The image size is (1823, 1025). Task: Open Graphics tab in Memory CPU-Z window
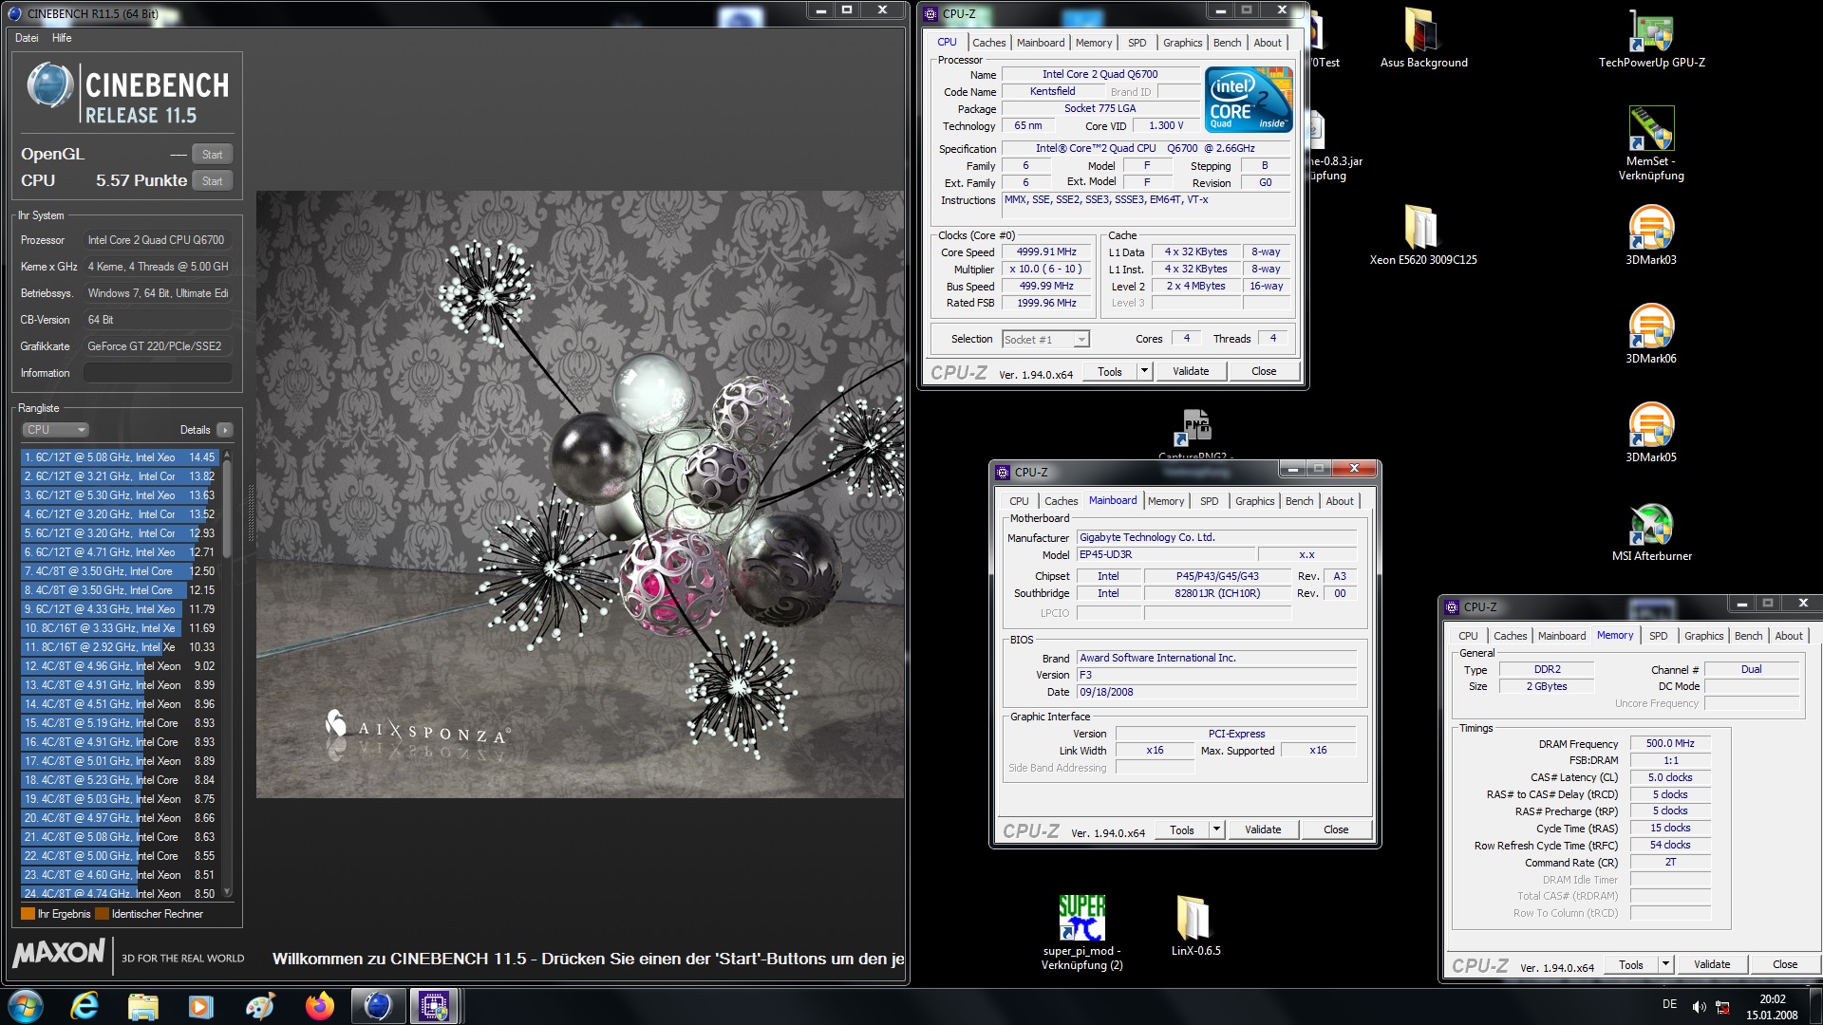(x=1703, y=636)
